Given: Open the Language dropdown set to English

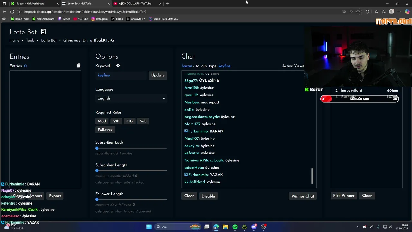Looking at the screenshot, I should click(131, 98).
